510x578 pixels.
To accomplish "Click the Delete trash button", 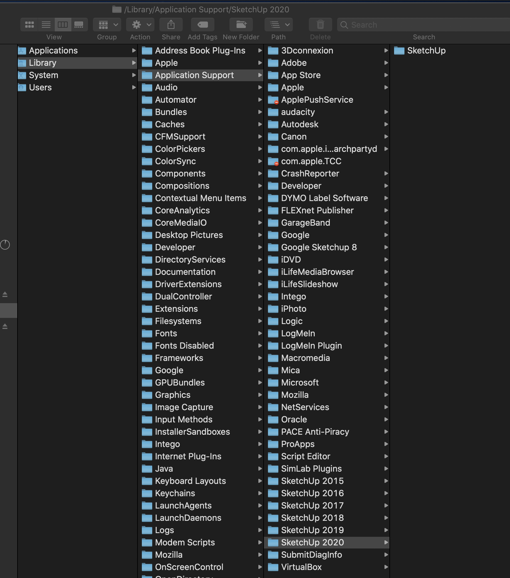I will click(321, 25).
